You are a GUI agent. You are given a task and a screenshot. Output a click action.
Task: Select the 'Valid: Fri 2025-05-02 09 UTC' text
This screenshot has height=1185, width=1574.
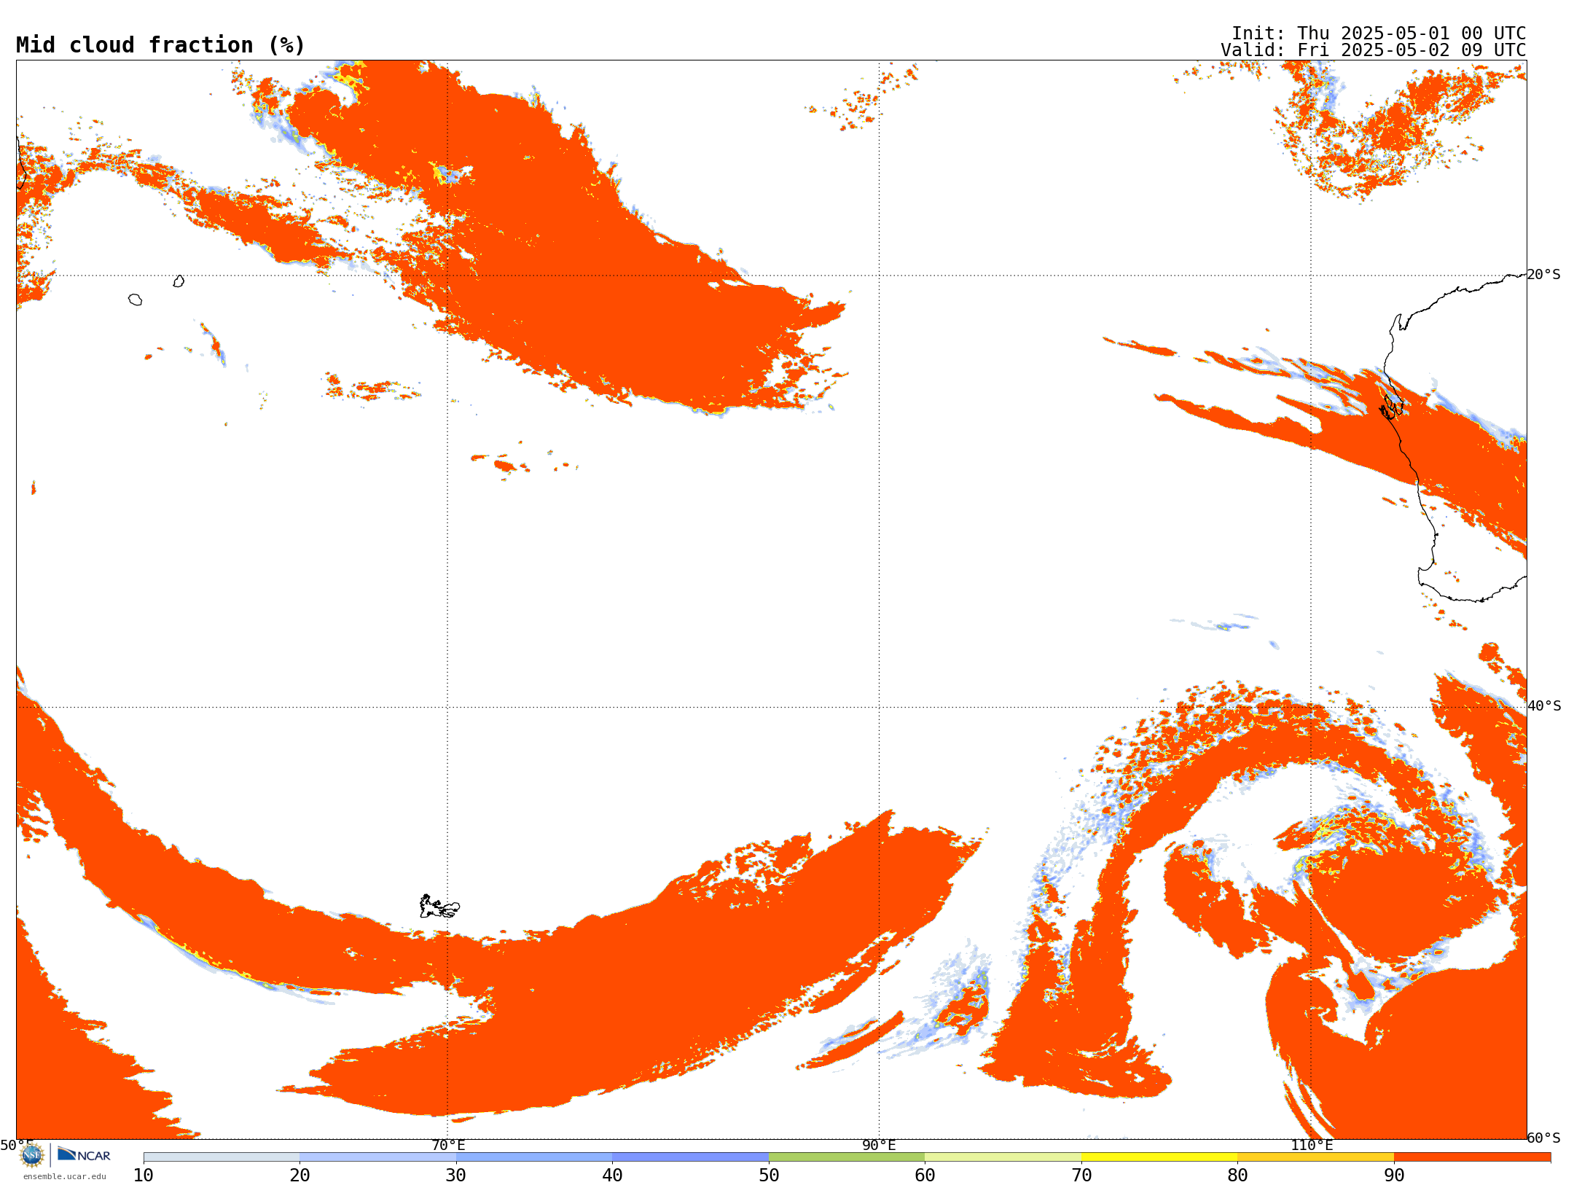(x=1373, y=50)
